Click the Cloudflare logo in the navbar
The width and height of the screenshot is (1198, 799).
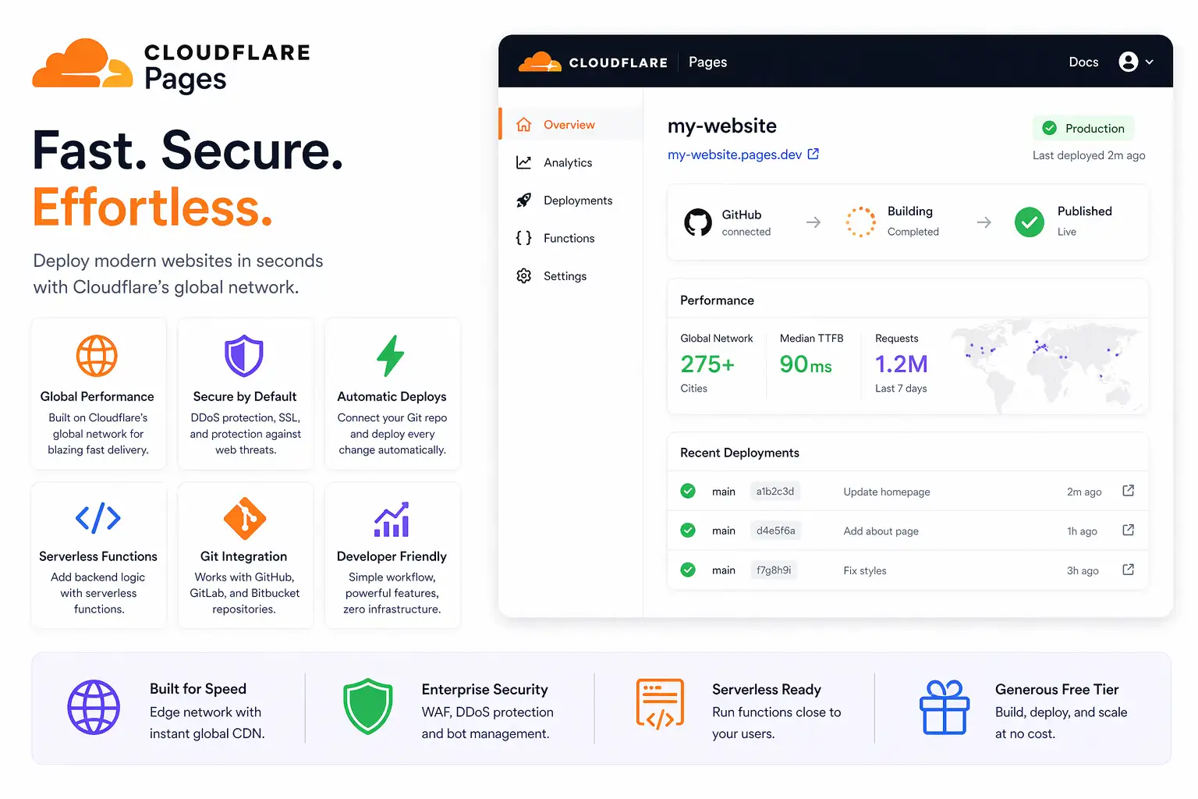[x=541, y=62]
